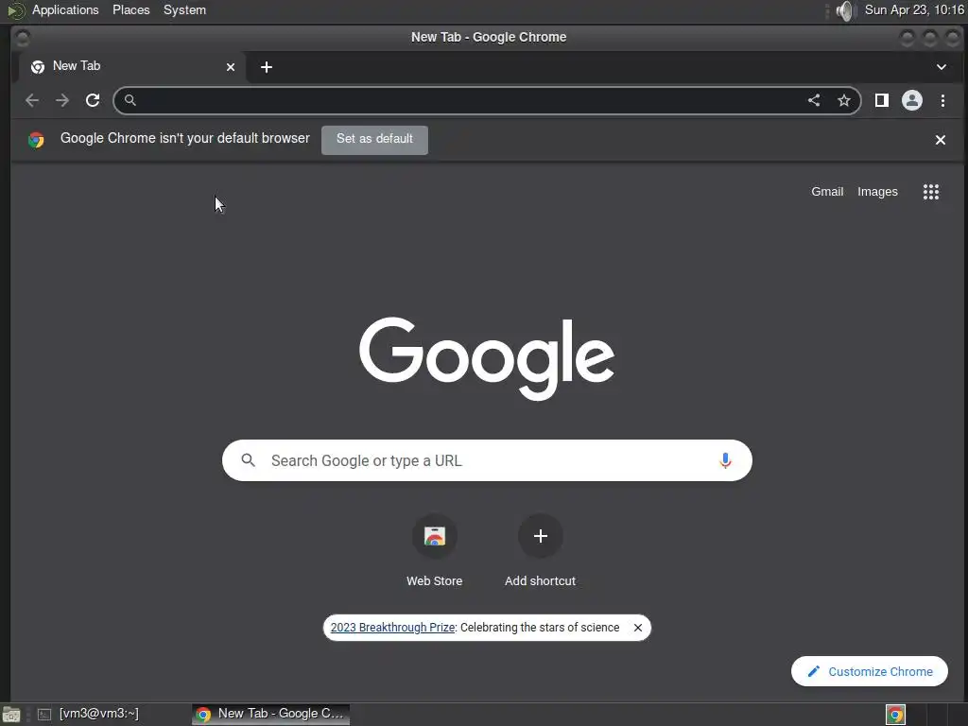
Task: Click the Chrome icon in the bottom-right panel
Action: (x=895, y=715)
